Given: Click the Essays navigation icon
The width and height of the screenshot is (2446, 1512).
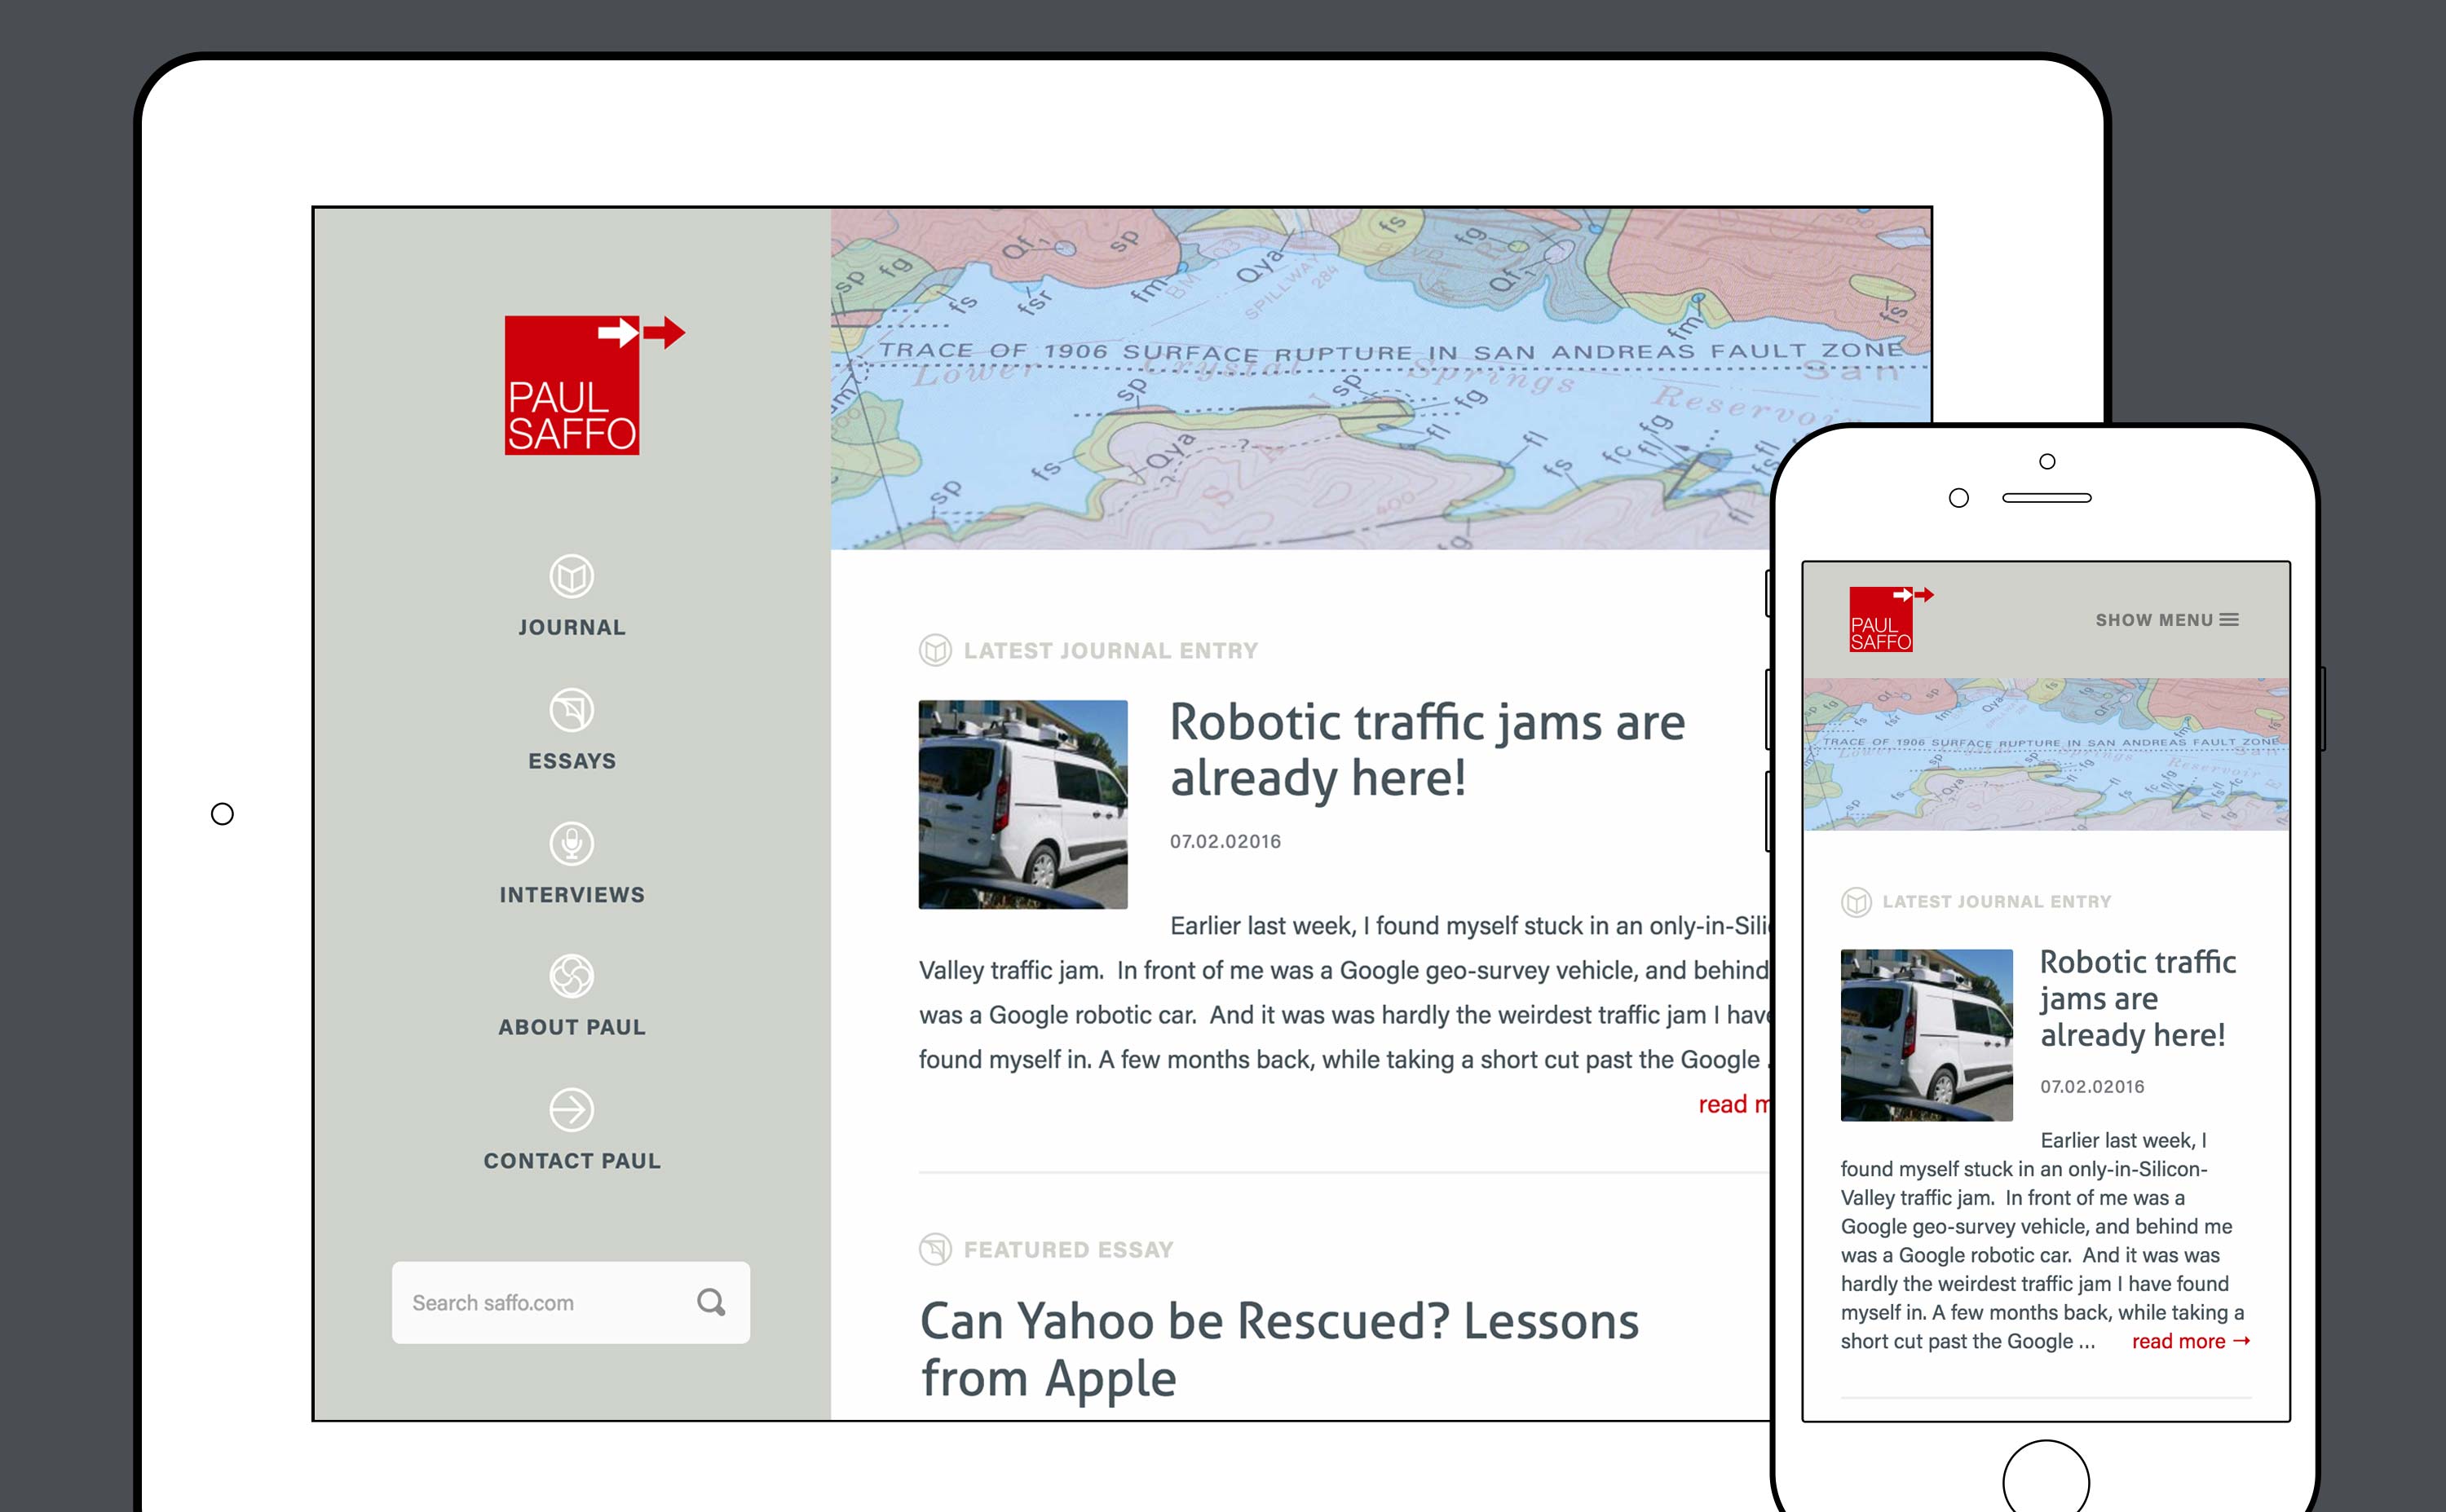Looking at the screenshot, I should [x=572, y=709].
